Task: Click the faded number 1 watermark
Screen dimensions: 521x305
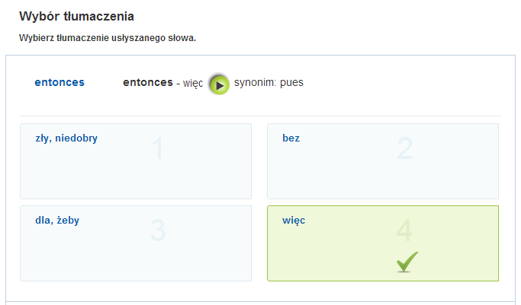Action: (x=158, y=149)
